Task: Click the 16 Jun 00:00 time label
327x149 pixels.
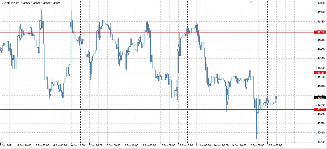Action: (x=275, y=145)
